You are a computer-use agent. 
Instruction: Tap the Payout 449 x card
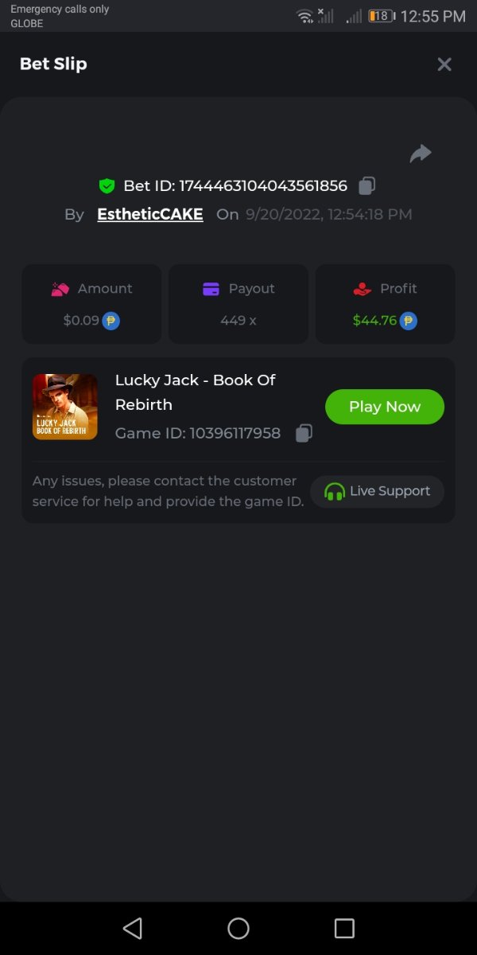pyautogui.click(x=238, y=304)
